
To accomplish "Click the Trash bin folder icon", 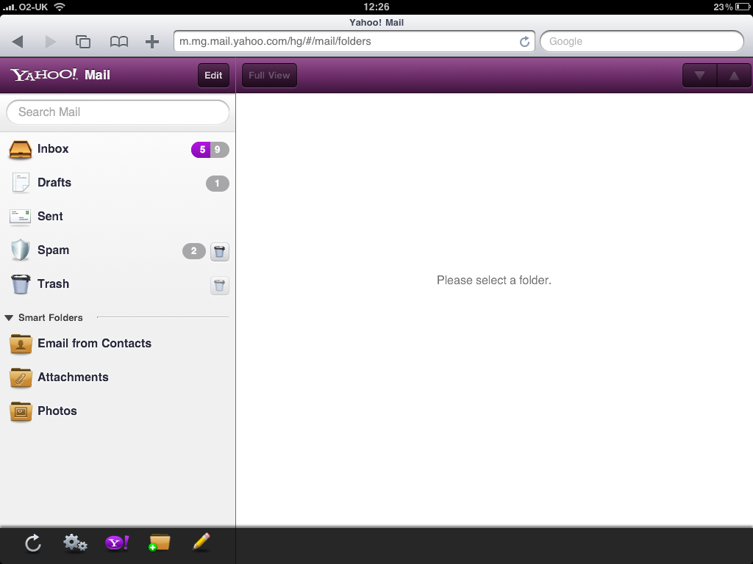I will click(20, 284).
